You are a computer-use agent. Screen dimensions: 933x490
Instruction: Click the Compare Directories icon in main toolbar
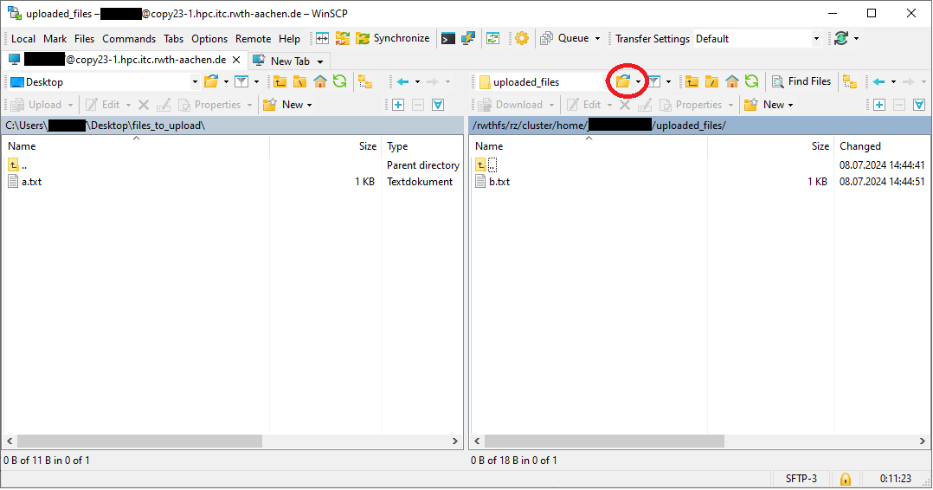click(322, 39)
